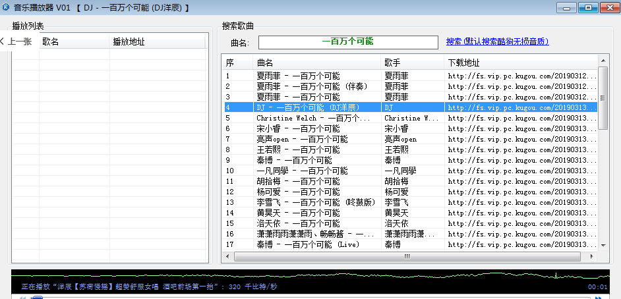Select 王若熙 - 一百万个可能 song title
Image resolution: width=621 pixels, height=299 pixels.
pos(298,149)
